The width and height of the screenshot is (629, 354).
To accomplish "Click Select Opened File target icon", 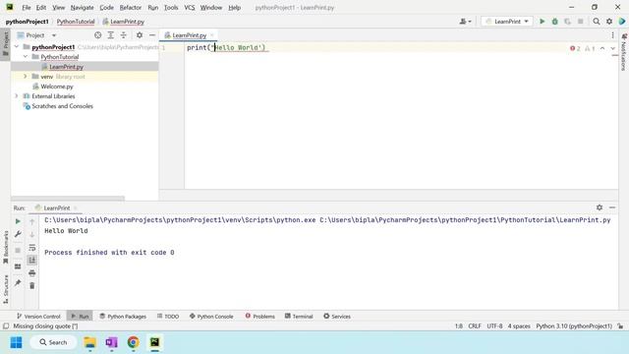I will (98, 35).
